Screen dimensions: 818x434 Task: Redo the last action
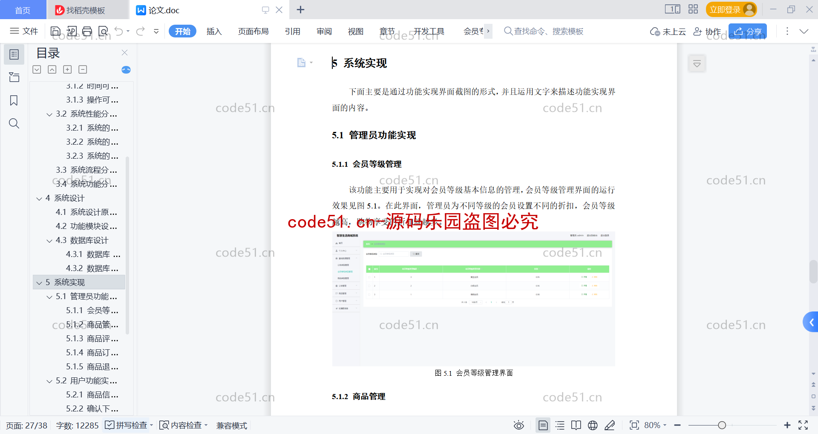coord(141,31)
